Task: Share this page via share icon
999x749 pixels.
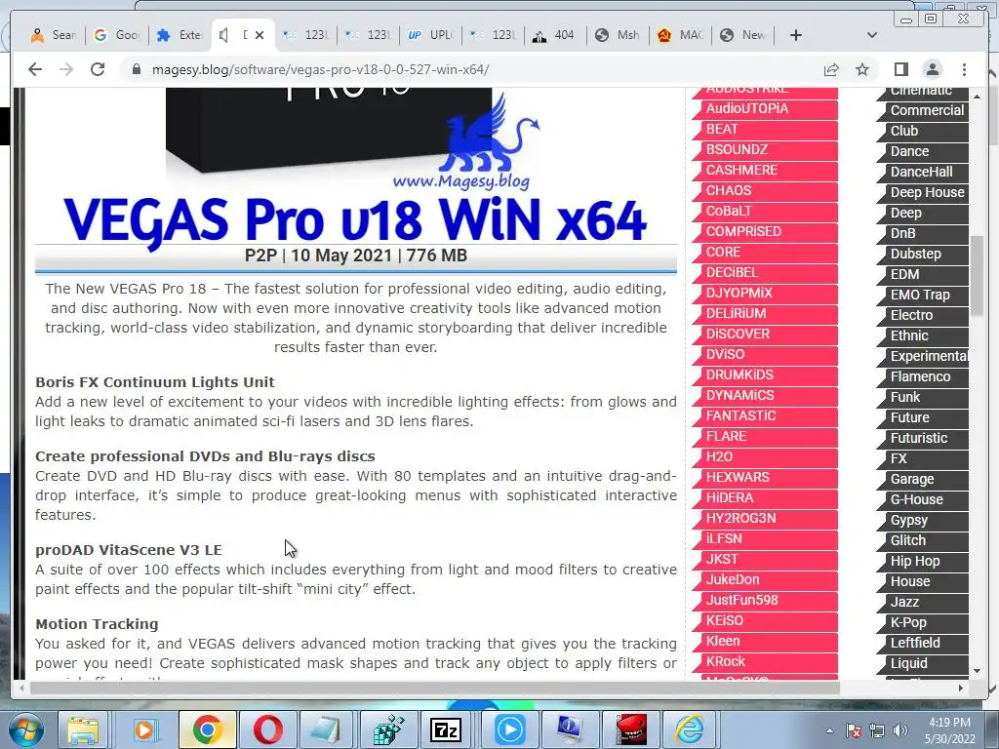Action: [x=831, y=69]
